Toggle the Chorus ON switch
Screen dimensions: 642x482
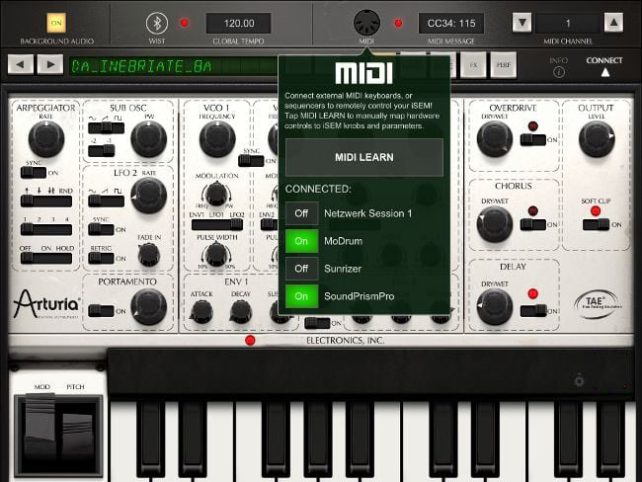[533, 224]
